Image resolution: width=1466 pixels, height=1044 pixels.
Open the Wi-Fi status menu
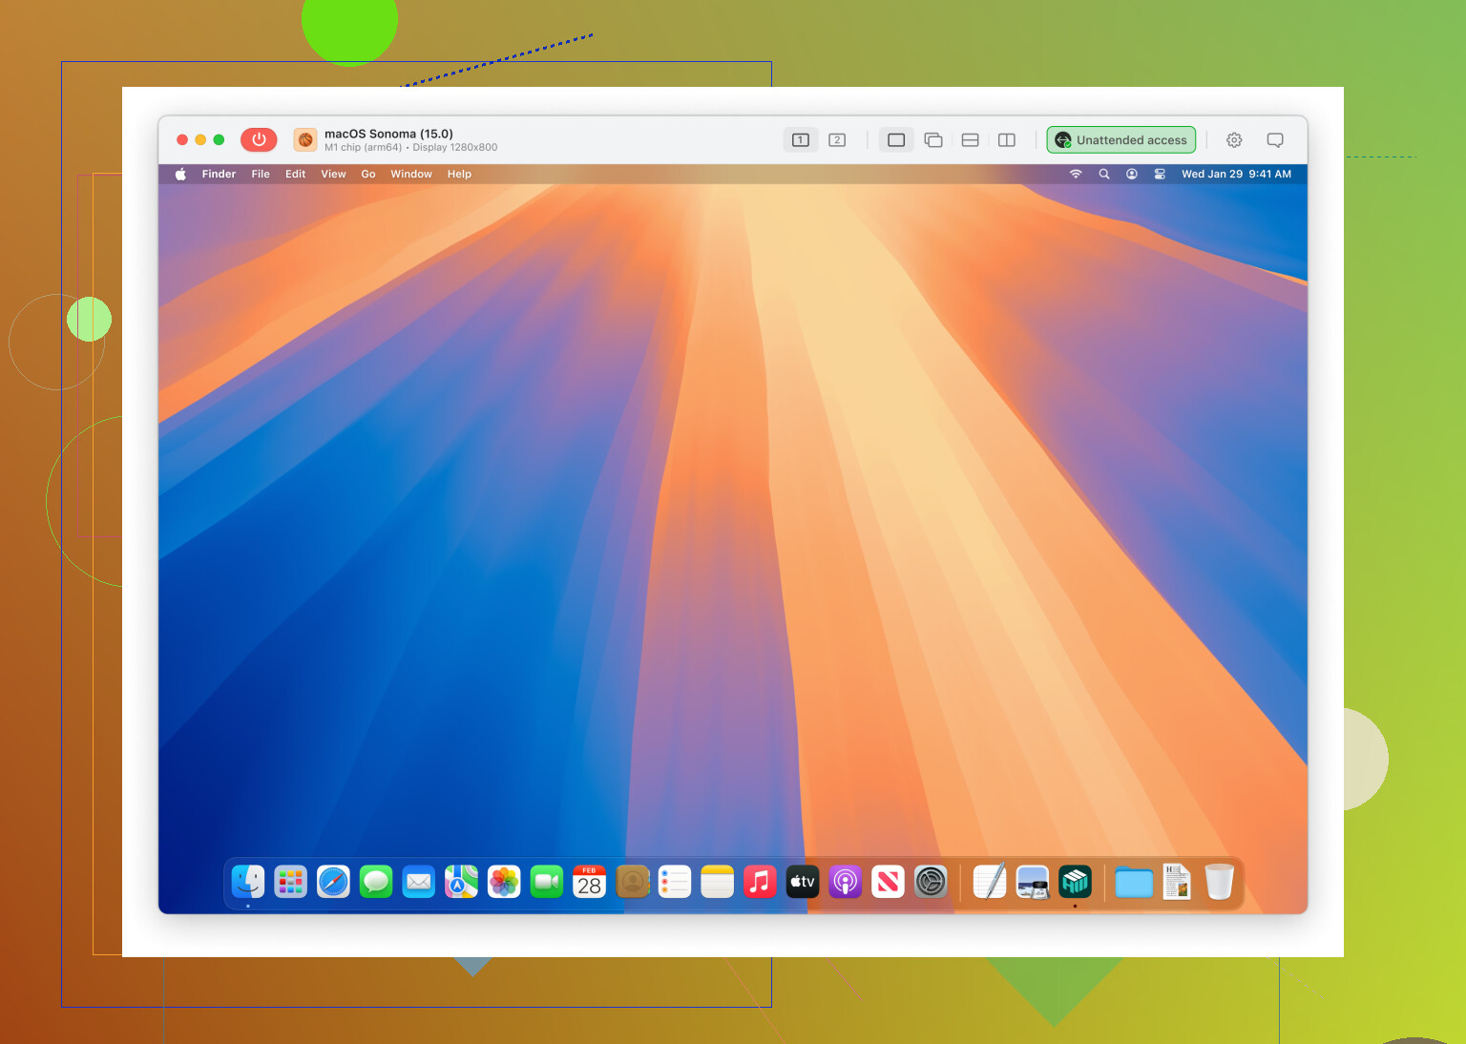(x=1076, y=174)
